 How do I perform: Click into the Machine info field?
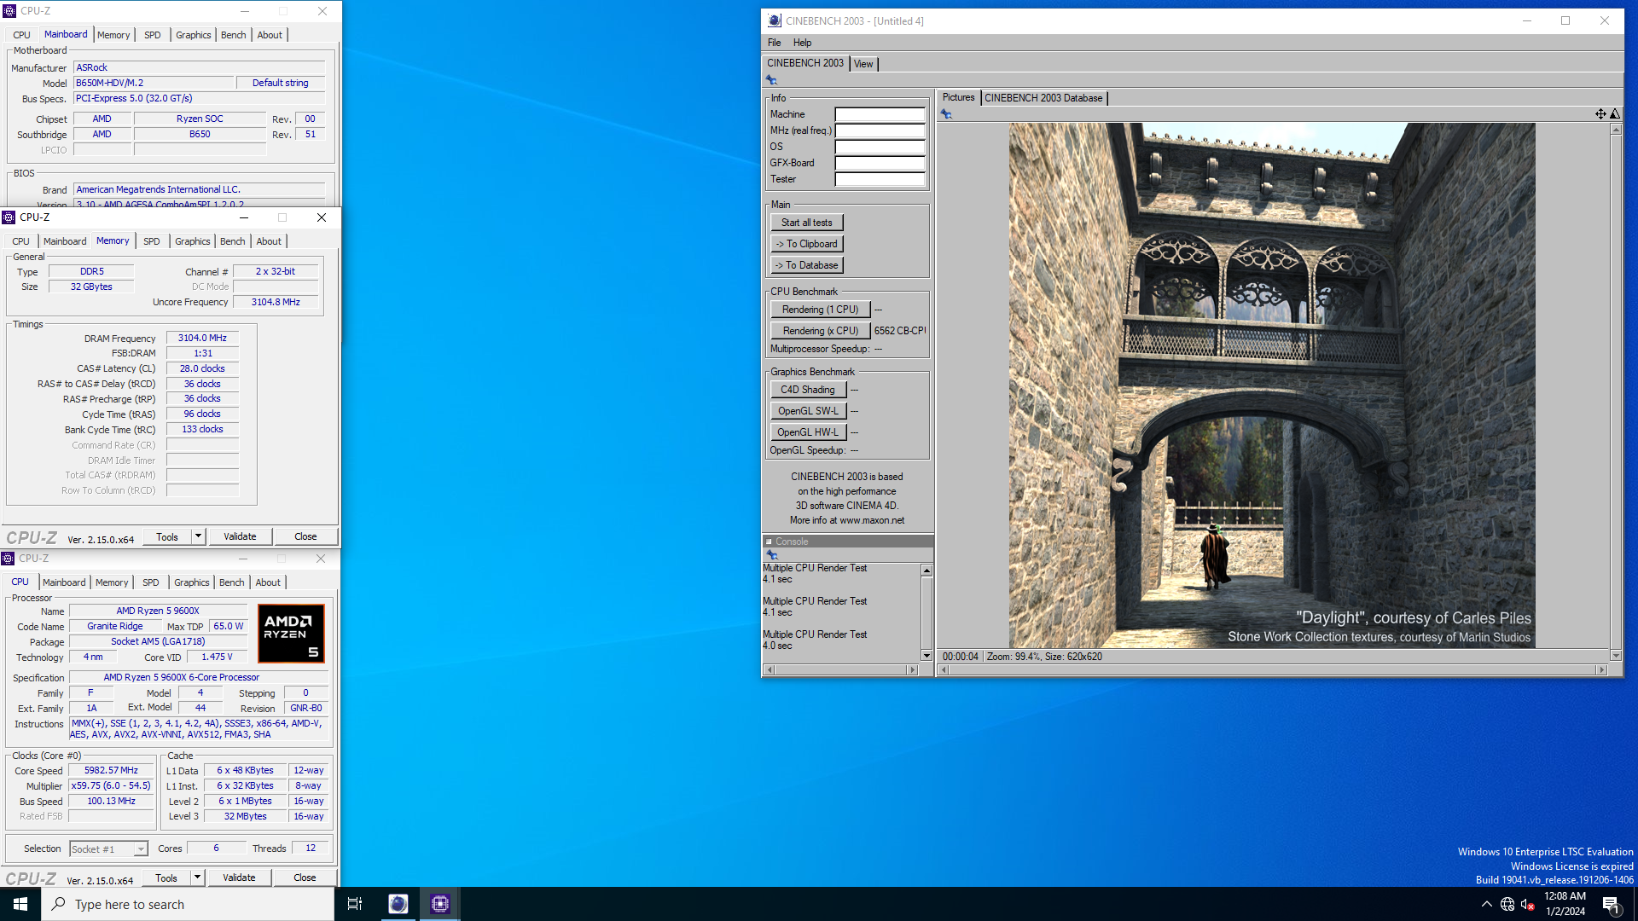880,114
